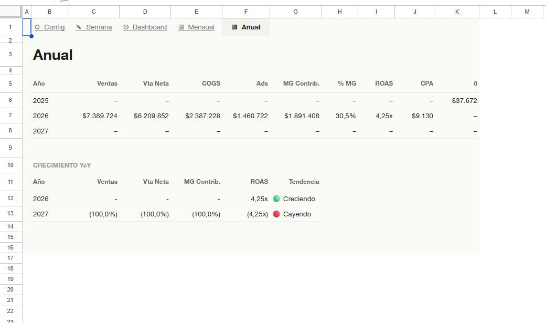Click the COGS value $2.387.228
The width and height of the screenshot is (546, 323).
[x=202, y=116]
